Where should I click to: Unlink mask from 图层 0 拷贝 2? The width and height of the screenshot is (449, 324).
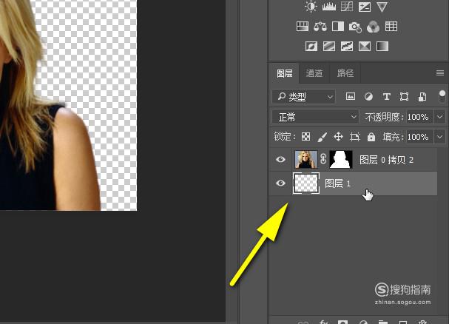(x=323, y=159)
